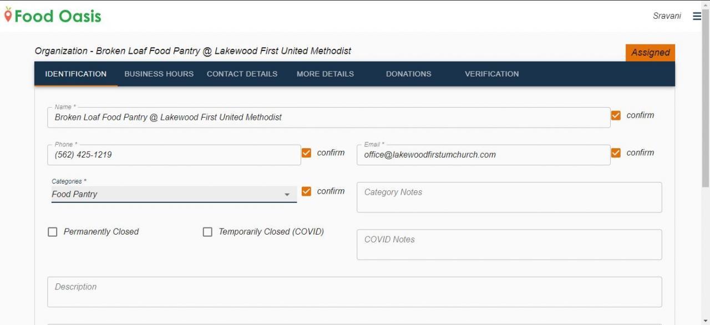The image size is (710, 325).
Task: Open the Food Pantry category selector
Action: (174, 194)
